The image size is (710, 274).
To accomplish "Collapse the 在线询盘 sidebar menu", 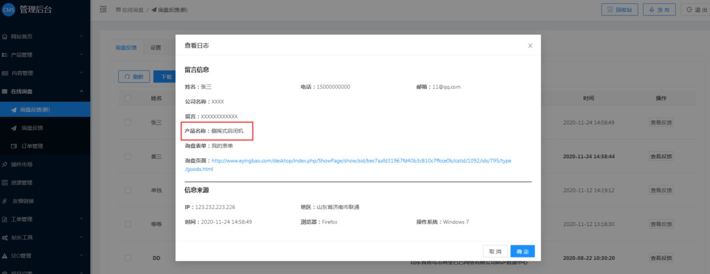I will (41, 92).
